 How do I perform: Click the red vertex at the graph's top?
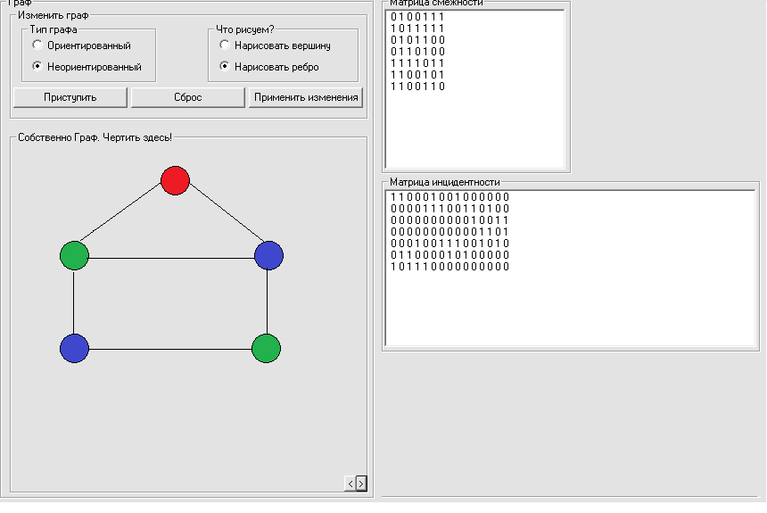(x=176, y=180)
